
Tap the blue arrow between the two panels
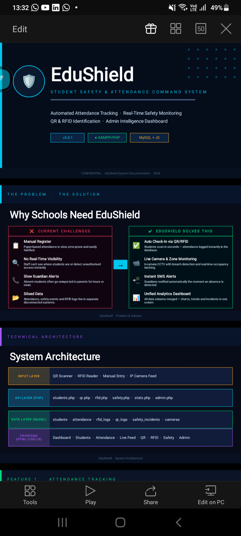pyautogui.click(x=120, y=265)
